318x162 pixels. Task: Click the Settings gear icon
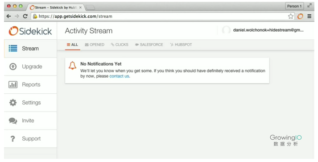click(x=13, y=103)
